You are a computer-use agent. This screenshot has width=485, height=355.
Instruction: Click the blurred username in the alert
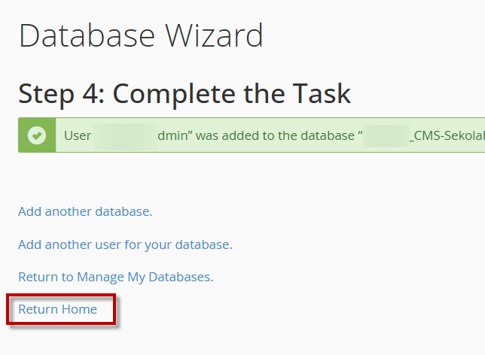point(126,137)
